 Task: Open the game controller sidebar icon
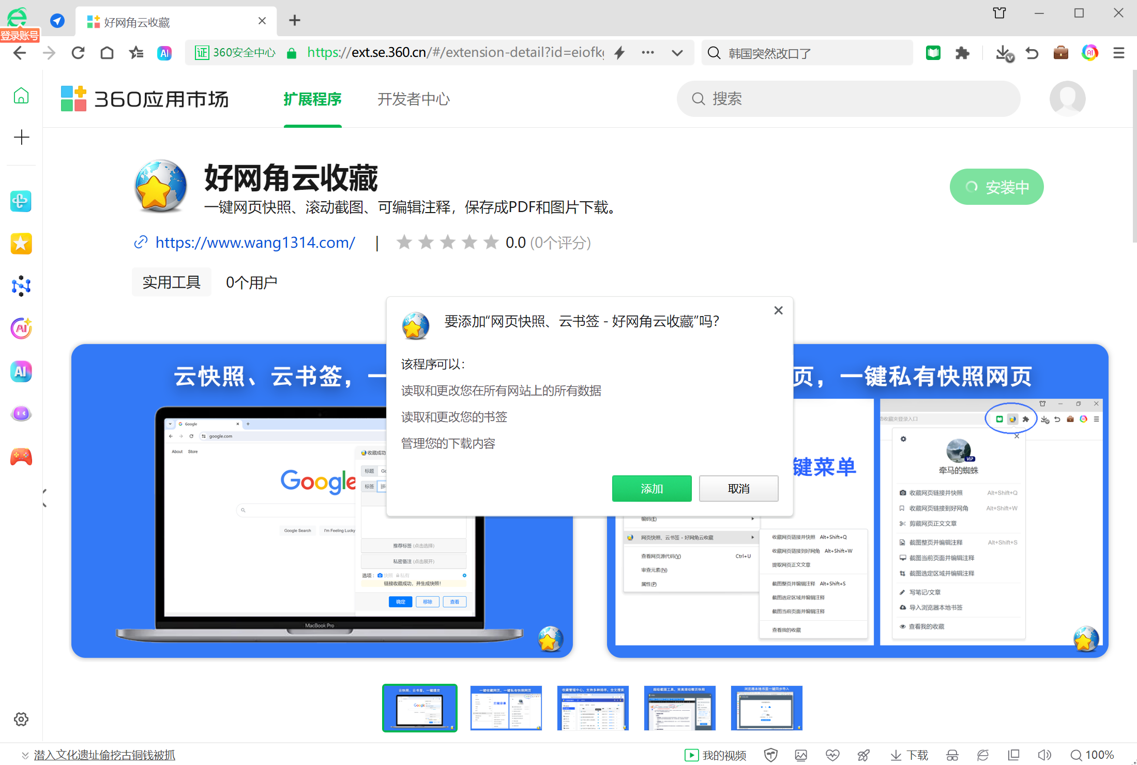(21, 457)
